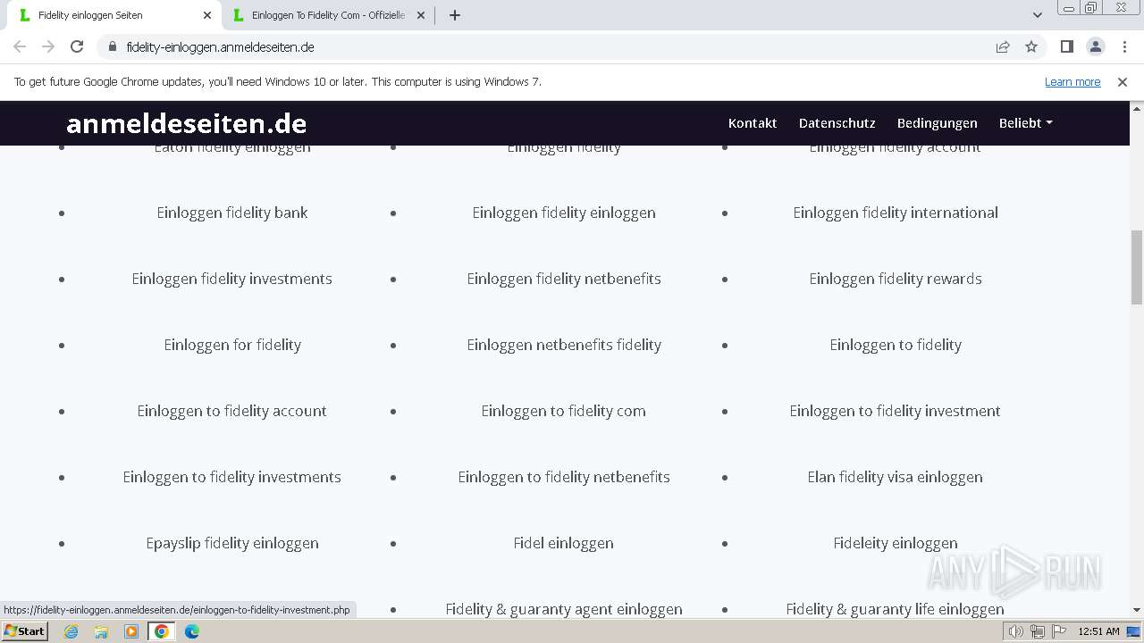Open the volume speaker tray icon
1144x643 pixels.
point(1015,631)
